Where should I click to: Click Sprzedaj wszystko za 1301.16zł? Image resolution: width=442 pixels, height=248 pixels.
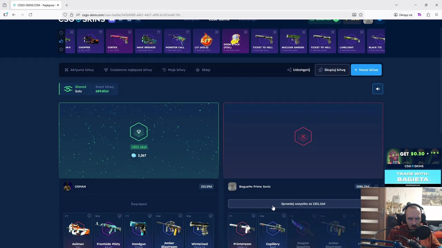pyautogui.click(x=294, y=204)
